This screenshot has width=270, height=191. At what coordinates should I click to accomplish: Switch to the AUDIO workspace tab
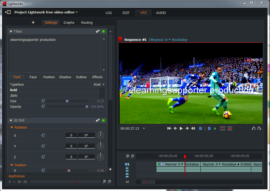click(161, 13)
